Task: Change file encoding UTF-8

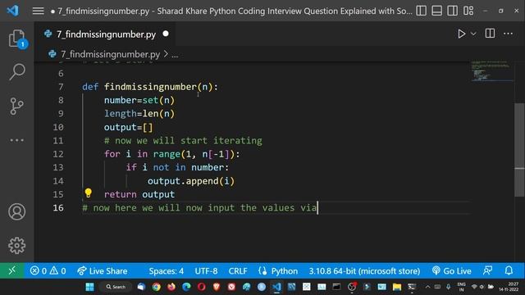Action: (206, 271)
